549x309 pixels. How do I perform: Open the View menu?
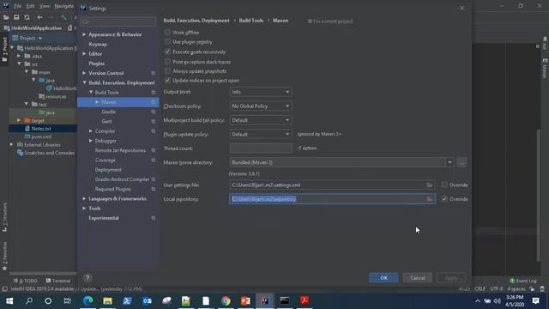pos(45,6)
